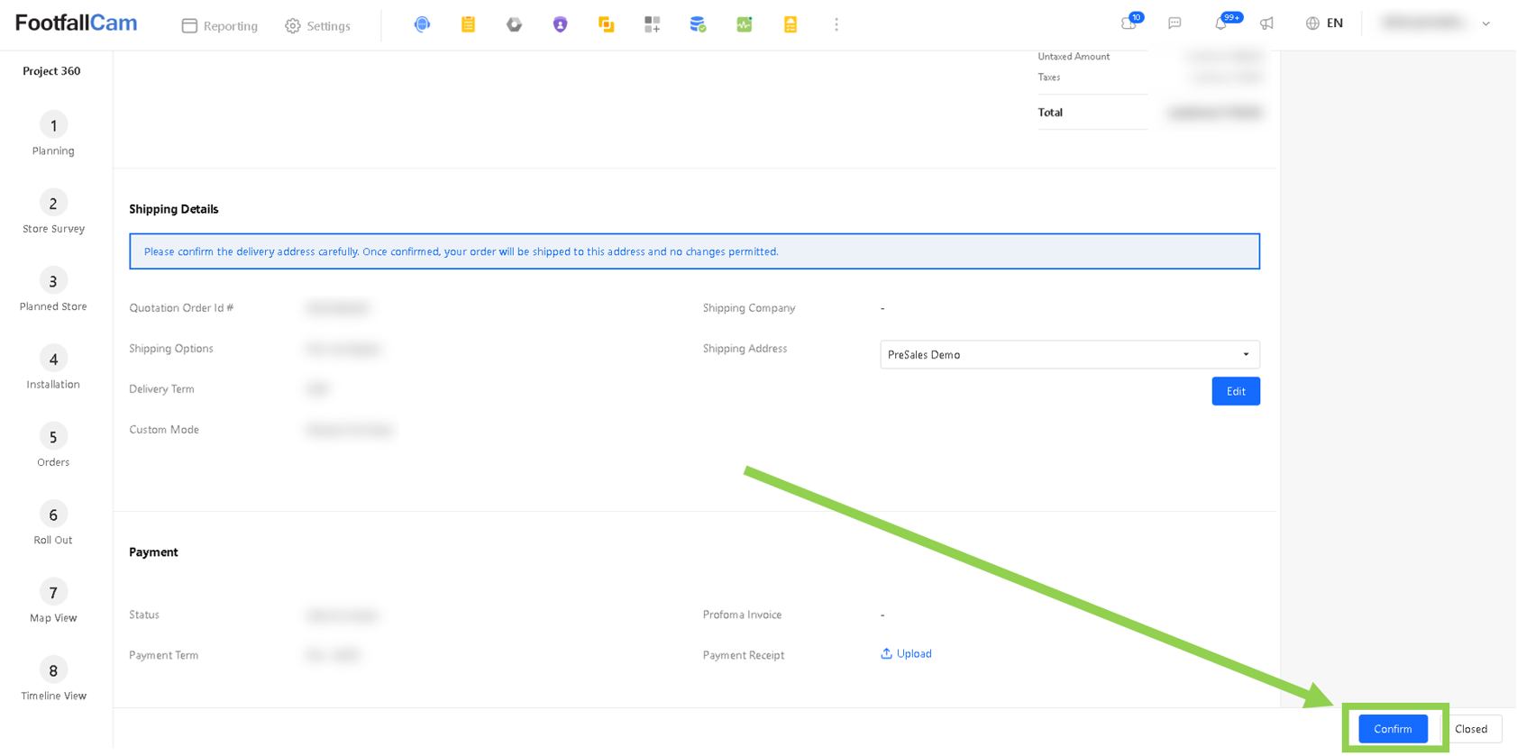Go to step 1 Planning
Screen dimensions: 1517x756
pos(53,134)
